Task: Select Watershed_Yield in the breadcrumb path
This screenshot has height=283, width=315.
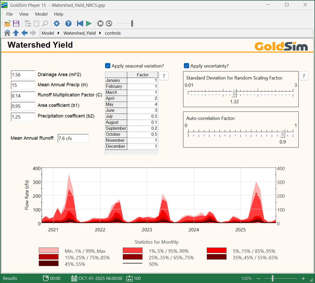Action: pos(80,33)
